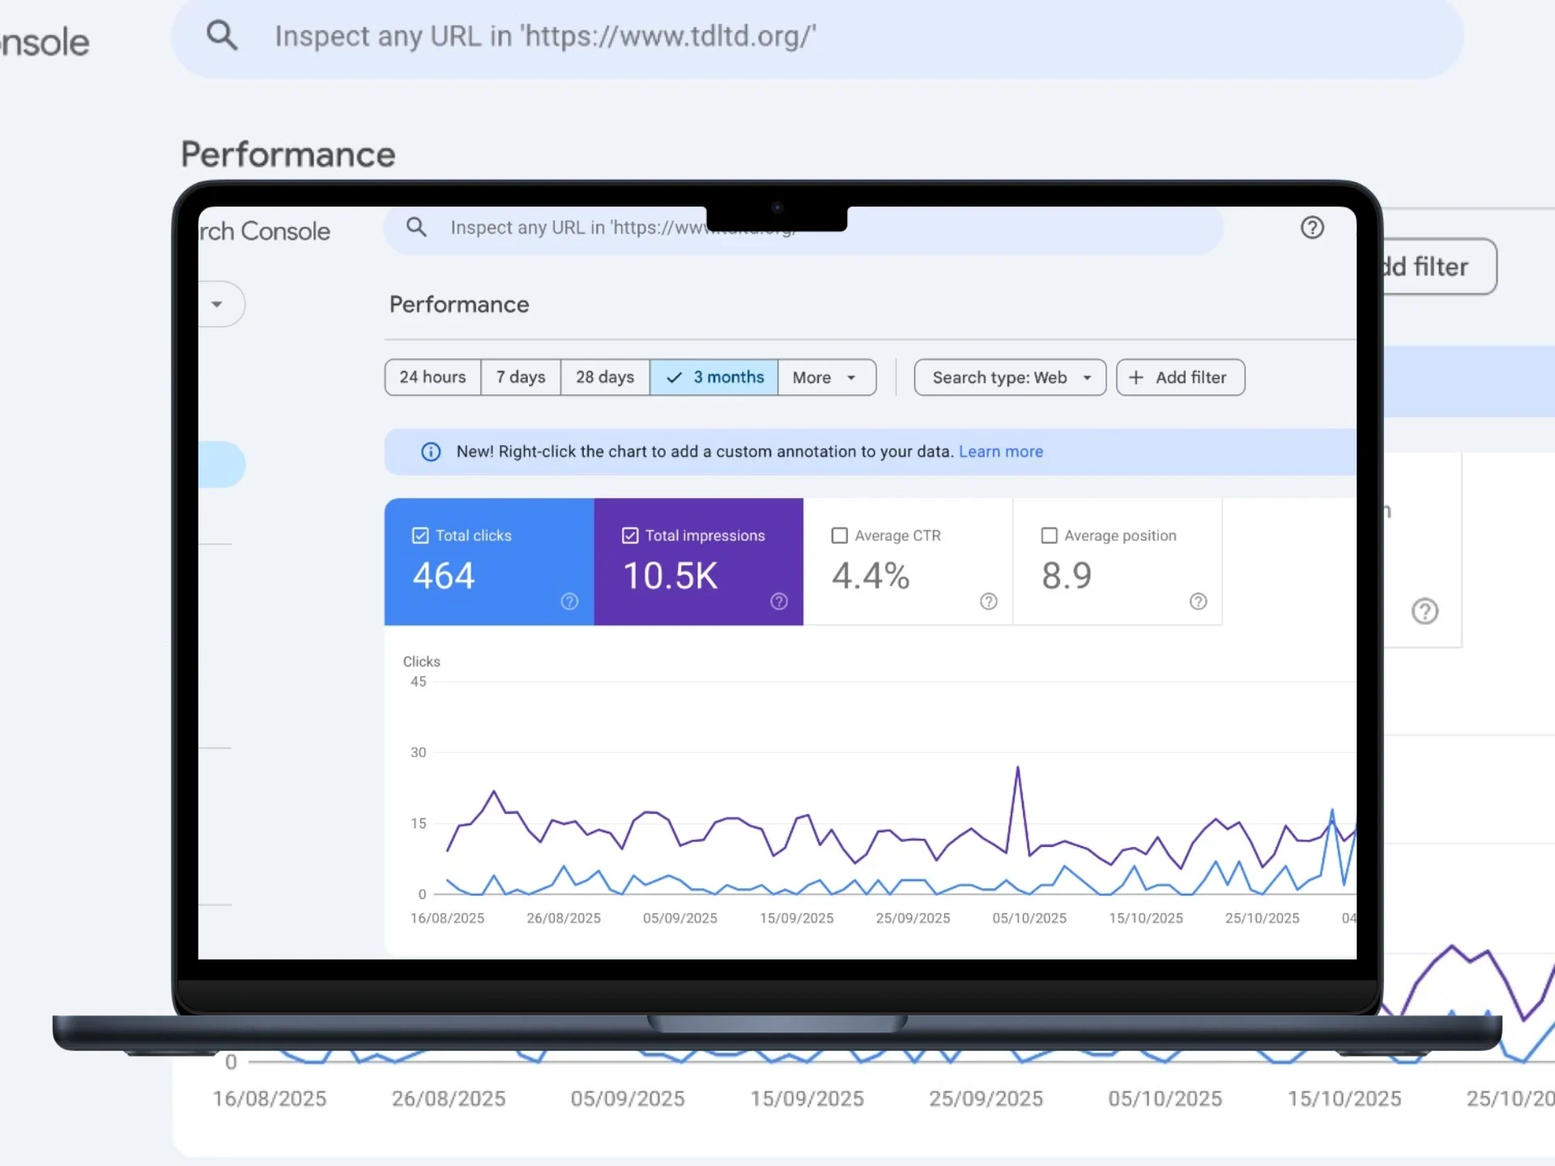Click the 4.4% average CTR value
The height and width of the screenshot is (1166, 1555).
click(871, 576)
